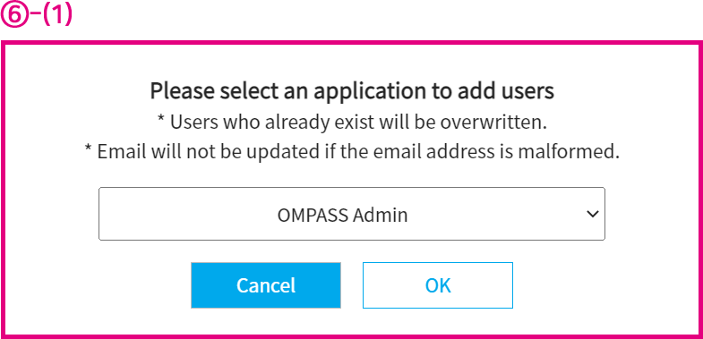Click the malformed email address warning line

pyautogui.click(x=352, y=152)
